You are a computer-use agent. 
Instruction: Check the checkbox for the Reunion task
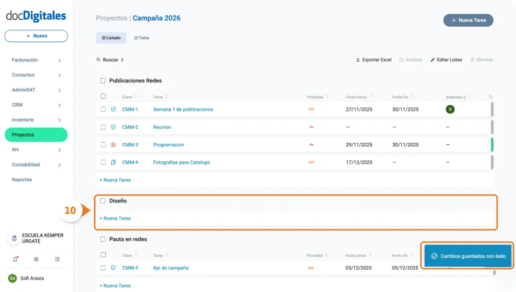click(x=103, y=127)
